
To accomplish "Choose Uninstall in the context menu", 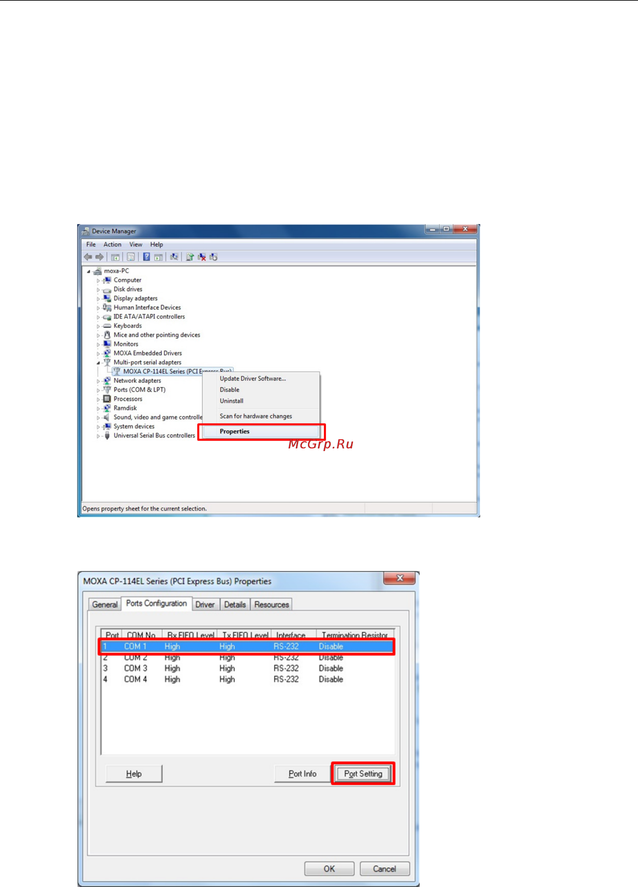I will pyautogui.click(x=261, y=401).
